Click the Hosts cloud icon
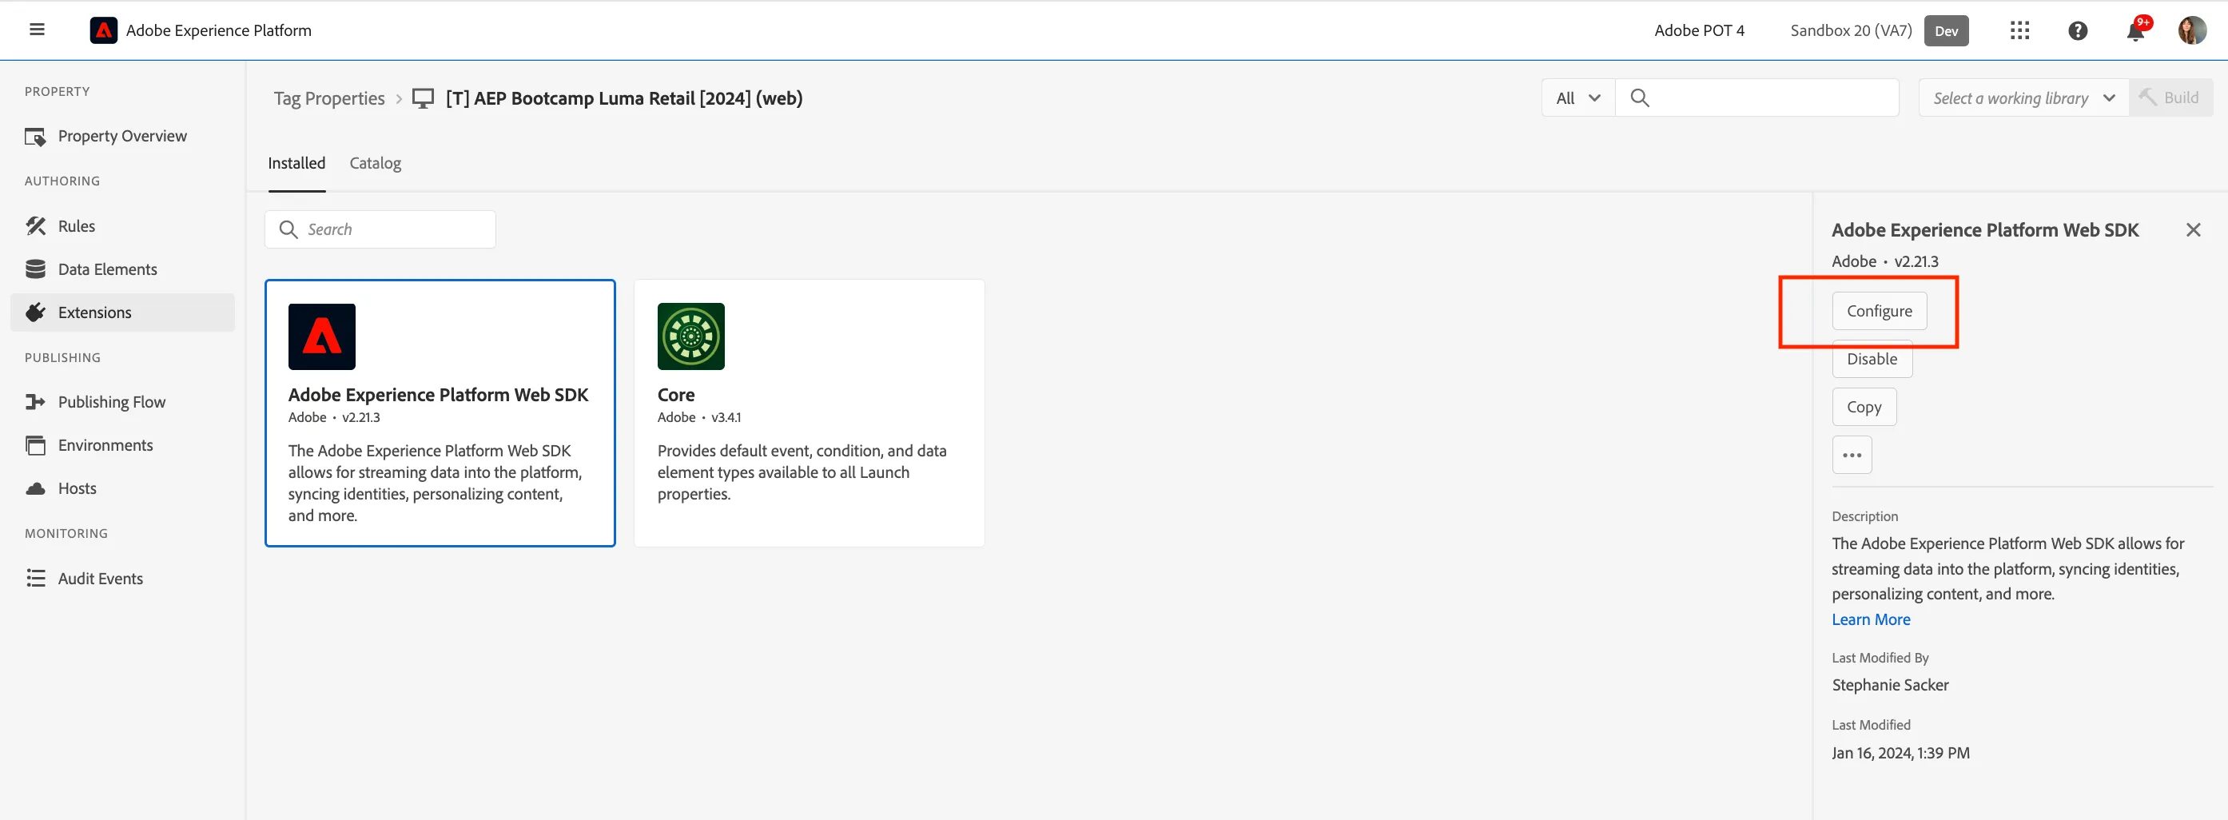Image resolution: width=2228 pixels, height=820 pixels. [x=35, y=488]
